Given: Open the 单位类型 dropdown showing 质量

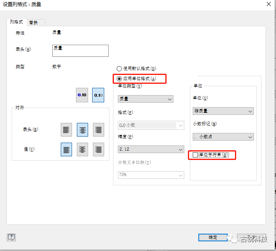Looking at the screenshot, I should (146, 99).
